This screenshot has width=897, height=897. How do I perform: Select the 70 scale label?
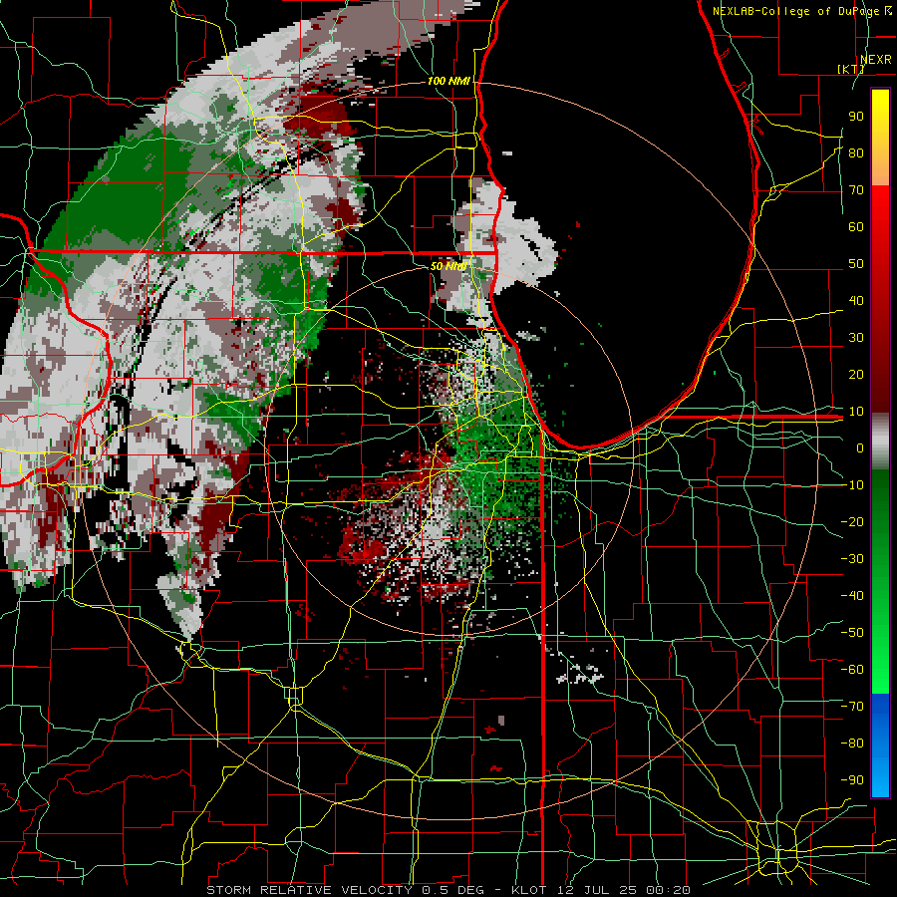click(856, 190)
